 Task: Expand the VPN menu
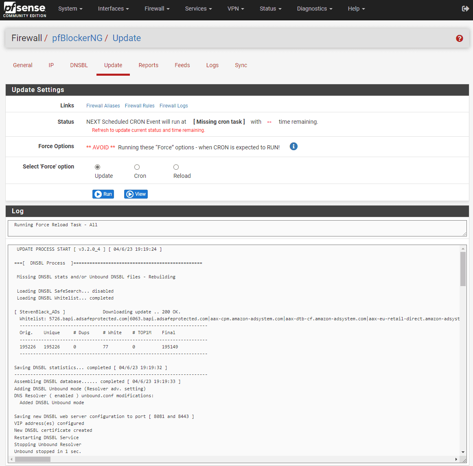tap(236, 9)
